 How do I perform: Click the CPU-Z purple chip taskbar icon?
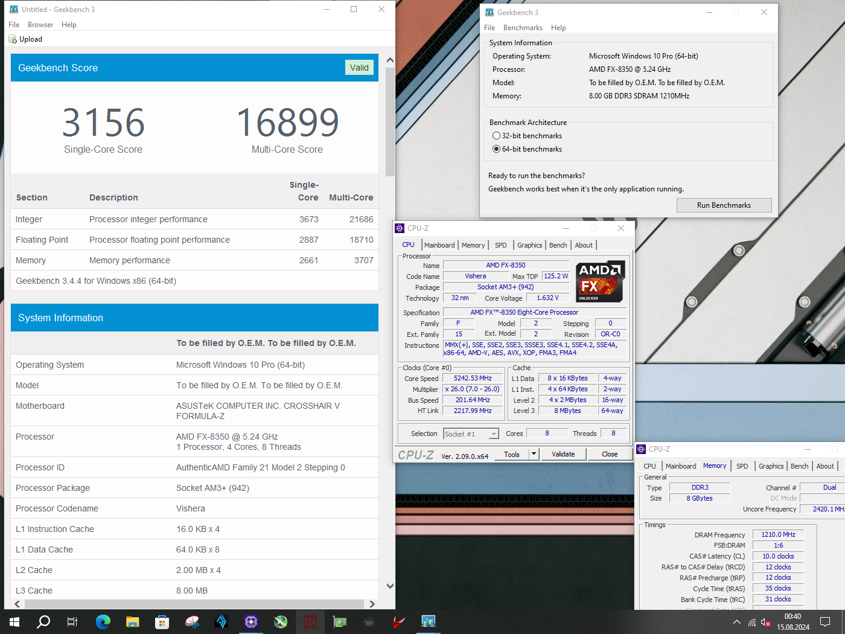251,621
